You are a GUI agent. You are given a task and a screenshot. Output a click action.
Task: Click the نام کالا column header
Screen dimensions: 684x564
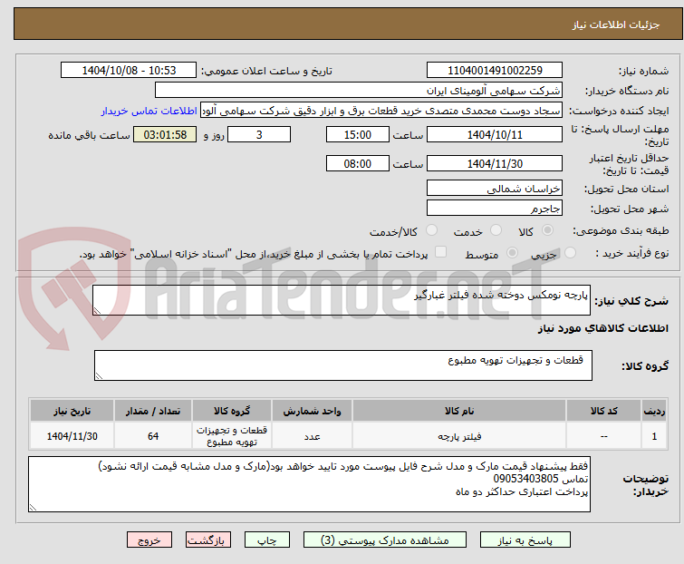(x=459, y=411)
